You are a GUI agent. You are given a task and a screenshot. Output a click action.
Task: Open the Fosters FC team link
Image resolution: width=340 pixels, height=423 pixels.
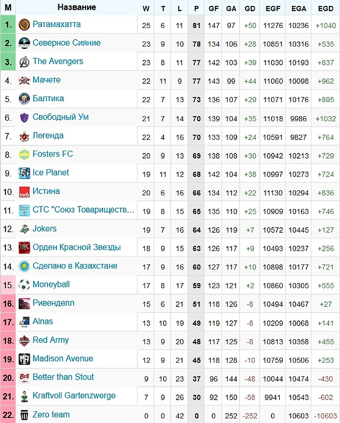(x=53, y=154)
